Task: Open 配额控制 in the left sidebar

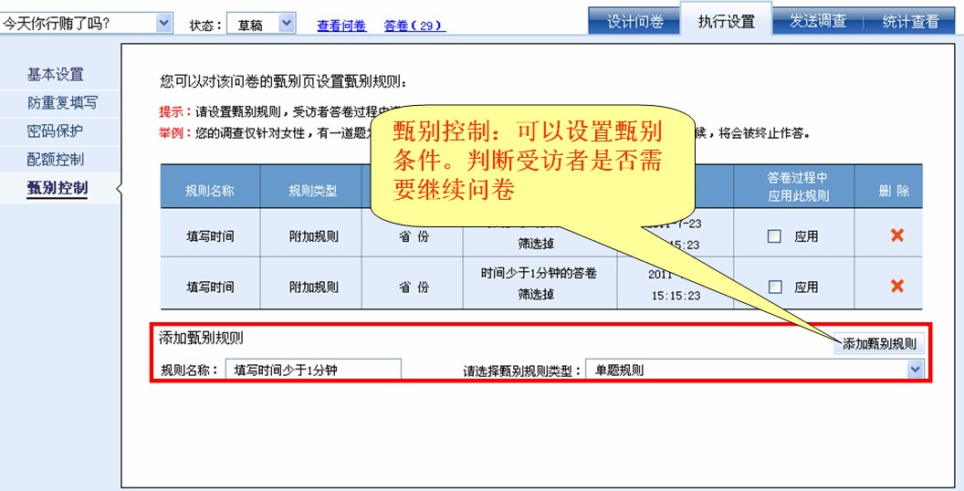Action: 55,159
